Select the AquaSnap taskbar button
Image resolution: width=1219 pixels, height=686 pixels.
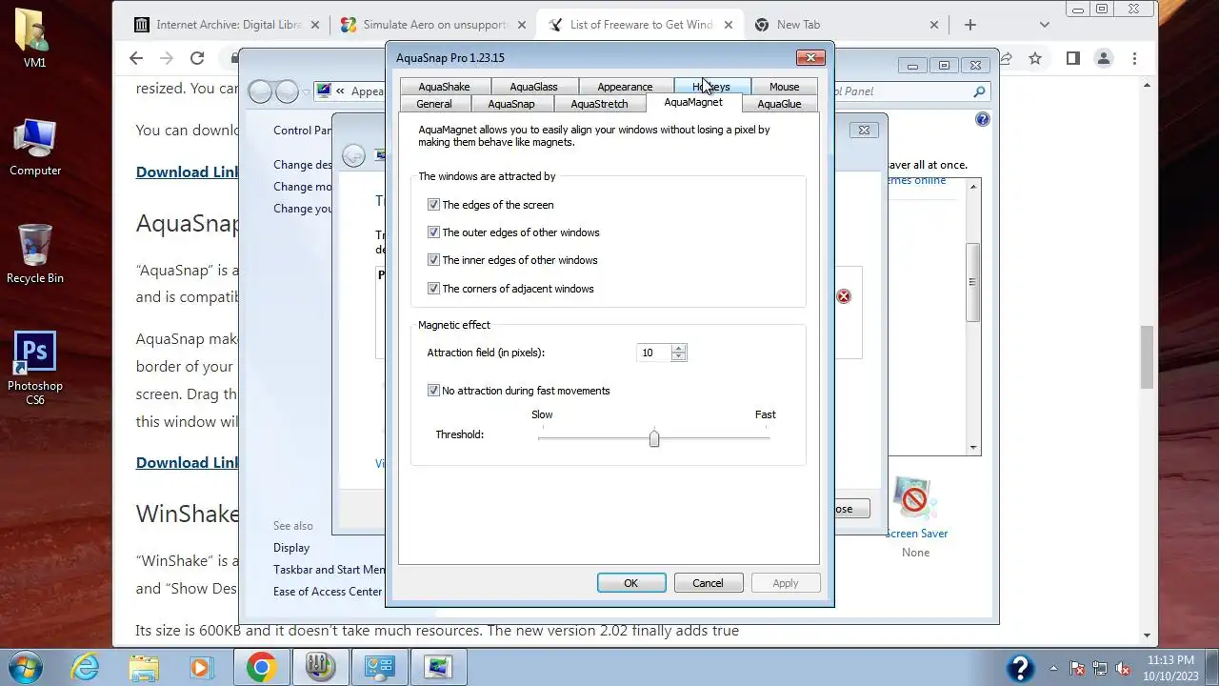pos(320,667)
